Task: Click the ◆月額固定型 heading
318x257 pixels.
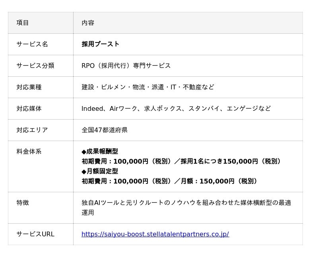Action: click(100, 171)
